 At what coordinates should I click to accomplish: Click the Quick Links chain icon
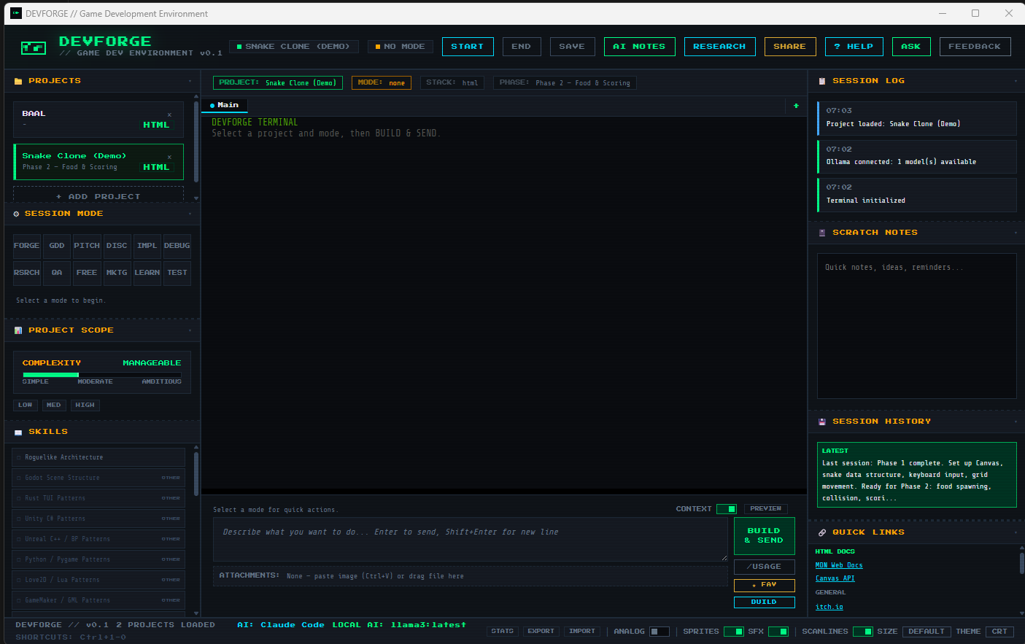click(822, 532)
